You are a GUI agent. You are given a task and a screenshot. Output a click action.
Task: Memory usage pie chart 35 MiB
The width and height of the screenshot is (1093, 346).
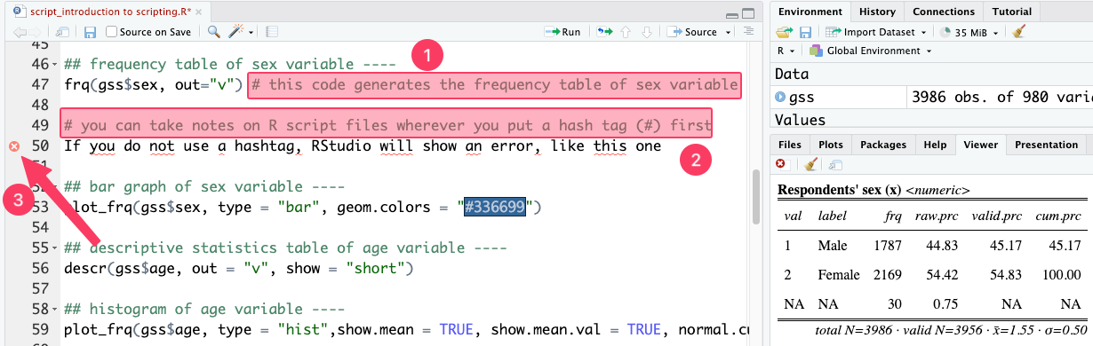coord(945,32)
